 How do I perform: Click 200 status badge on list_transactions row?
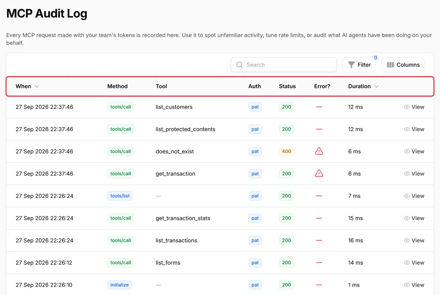click(x=287, y=240)
